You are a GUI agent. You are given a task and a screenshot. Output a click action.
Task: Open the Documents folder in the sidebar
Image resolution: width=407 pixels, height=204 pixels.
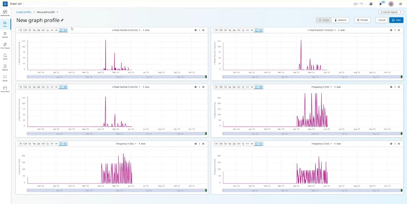(x=5, y=88)
